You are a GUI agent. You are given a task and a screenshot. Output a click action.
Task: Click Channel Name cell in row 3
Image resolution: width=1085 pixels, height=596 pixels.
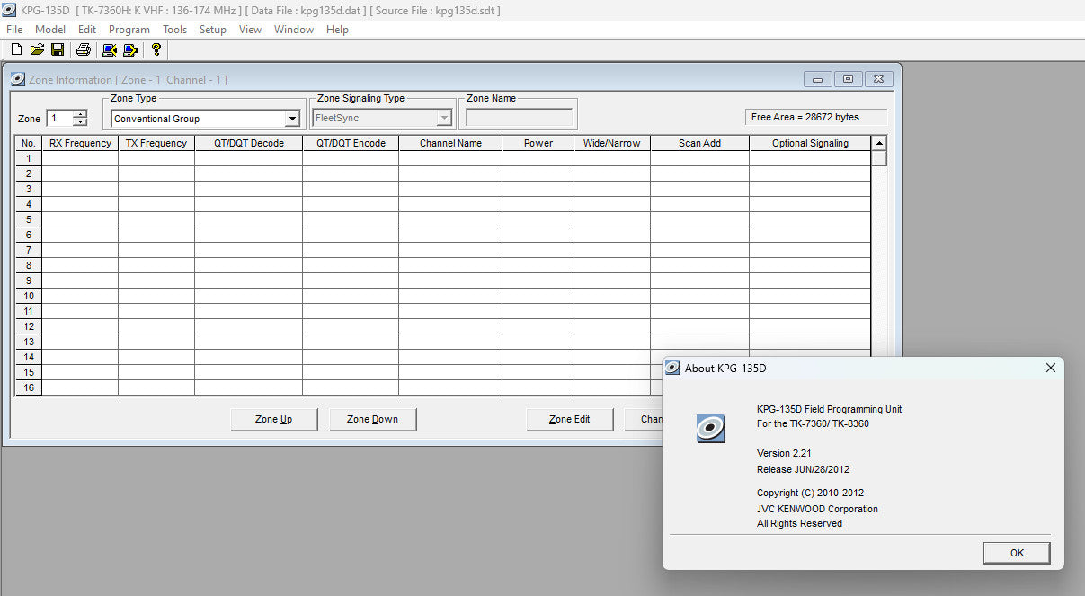pos(450,189)
